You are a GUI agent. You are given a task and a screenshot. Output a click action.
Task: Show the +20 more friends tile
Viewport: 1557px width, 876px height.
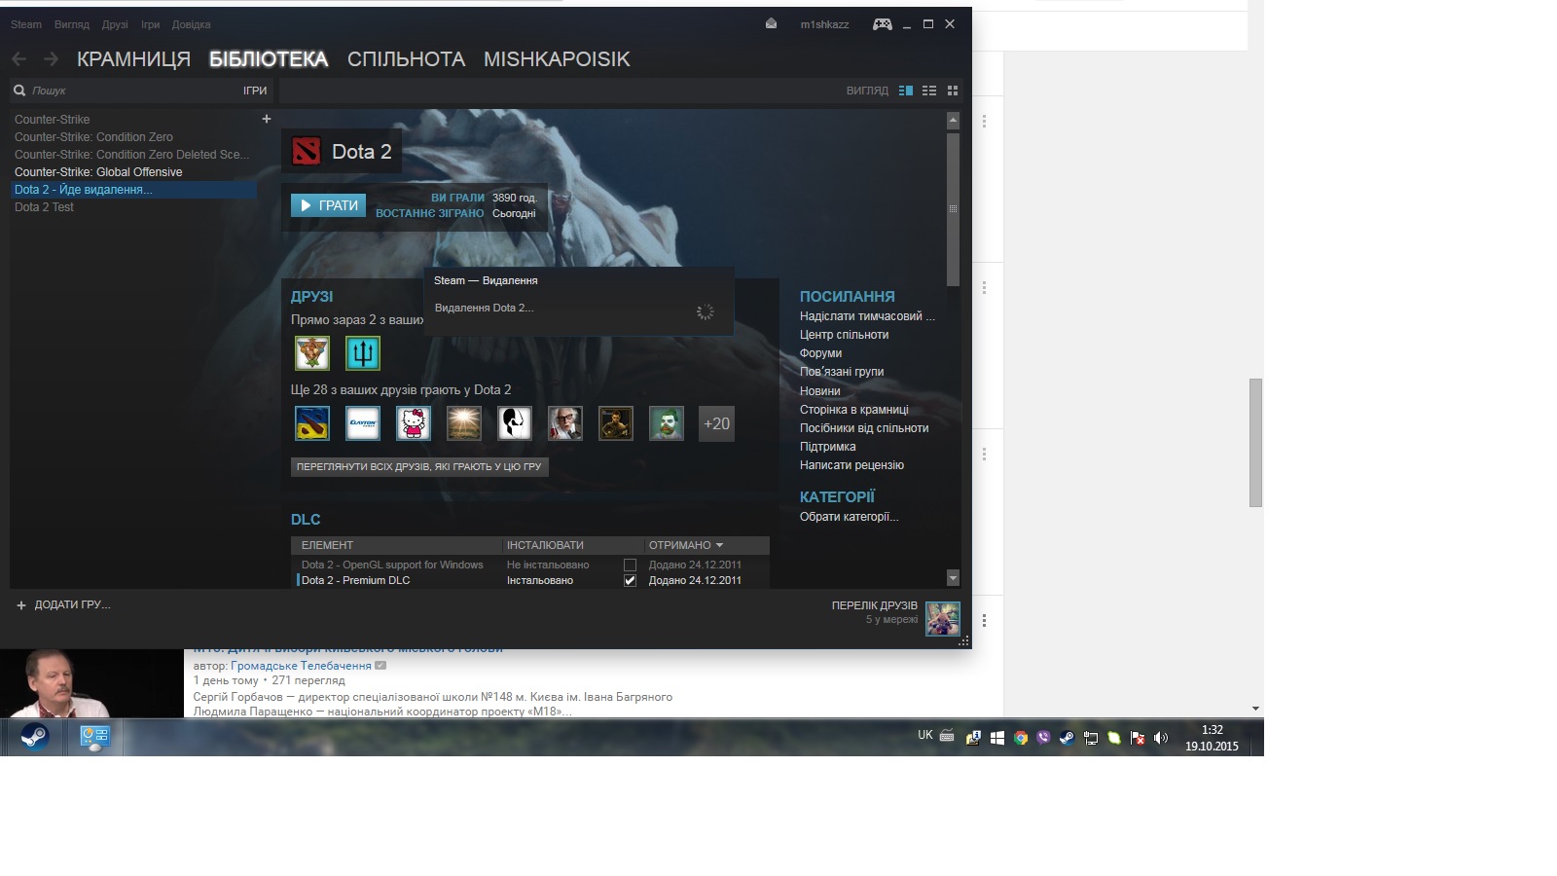716,423
